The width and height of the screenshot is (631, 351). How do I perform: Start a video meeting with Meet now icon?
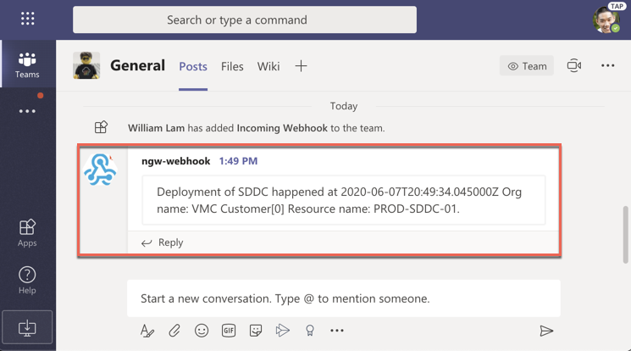pyautogui.click(x=574, y=66)
